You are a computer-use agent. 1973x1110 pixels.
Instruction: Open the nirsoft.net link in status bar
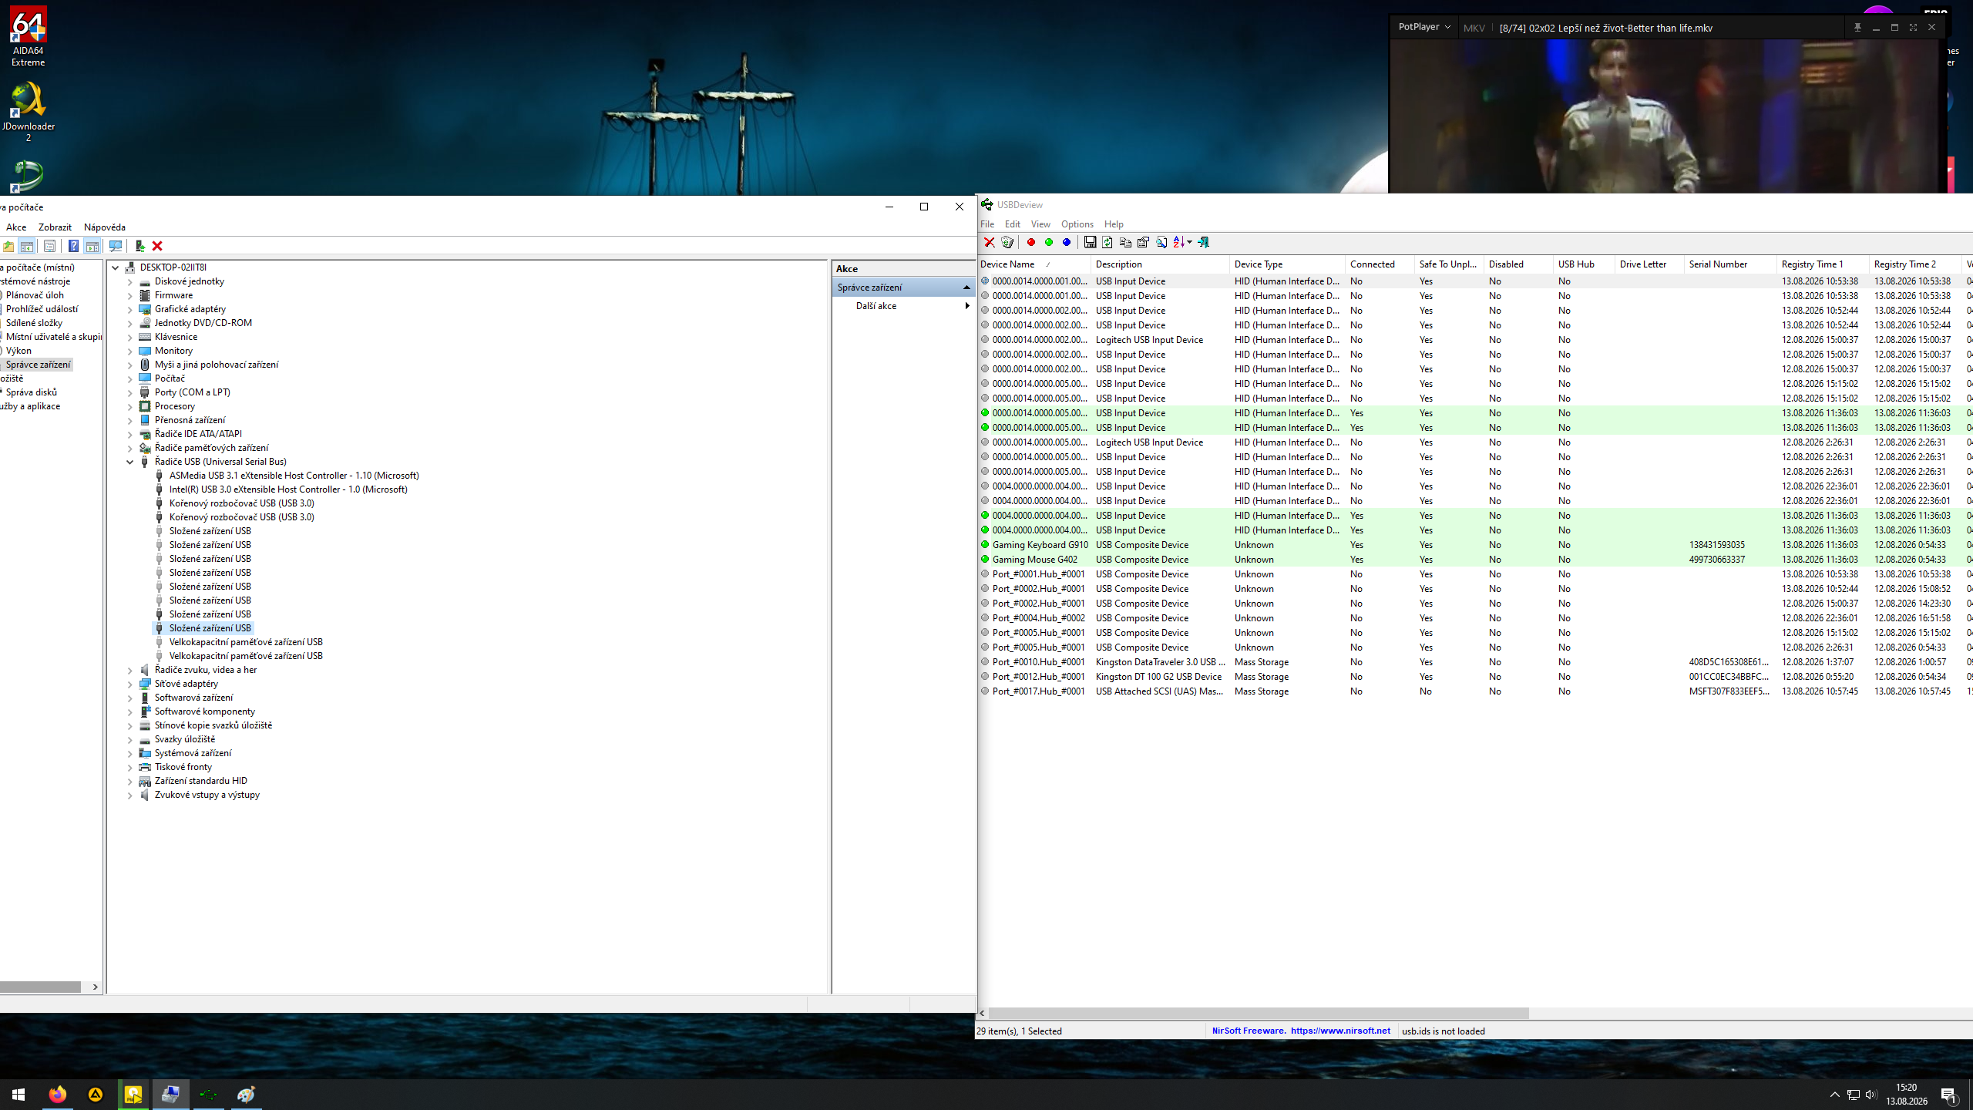(1340, 1031)
